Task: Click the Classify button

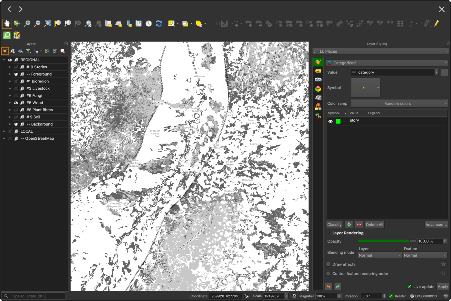Action: [334, 224]
